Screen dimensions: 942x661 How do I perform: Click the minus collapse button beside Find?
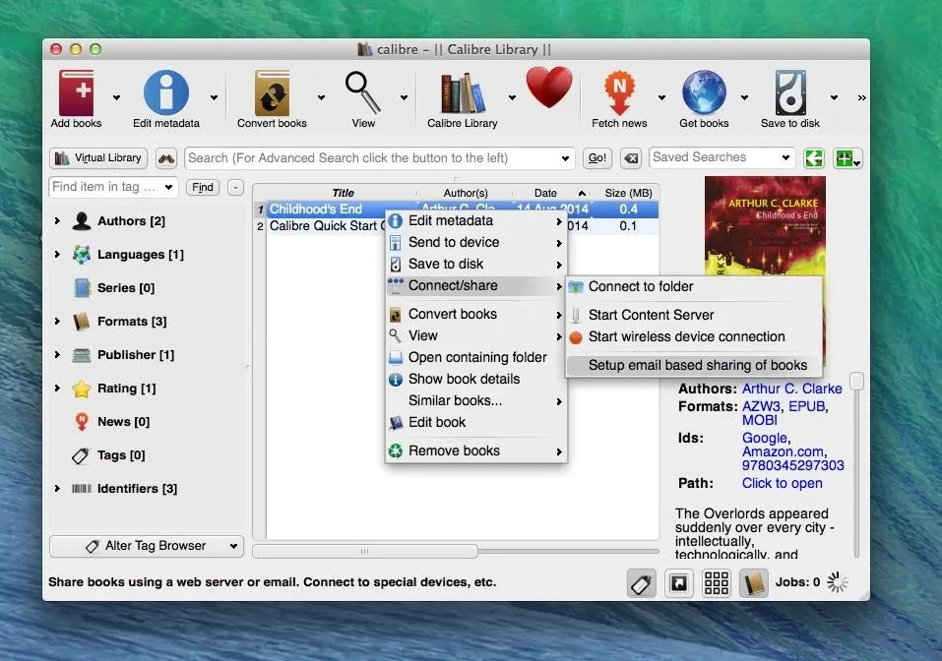(x=235, y=187)
